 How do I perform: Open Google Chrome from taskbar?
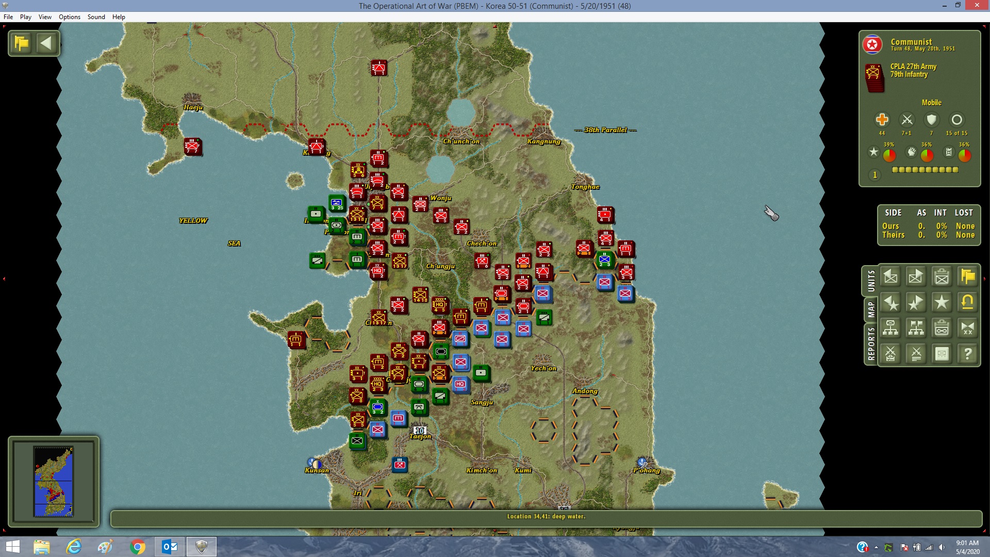pos(138,547)
